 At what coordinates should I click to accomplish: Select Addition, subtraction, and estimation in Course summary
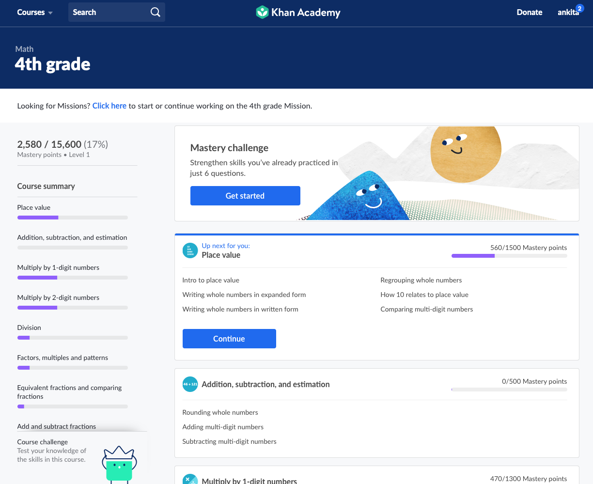pos(72,237)
